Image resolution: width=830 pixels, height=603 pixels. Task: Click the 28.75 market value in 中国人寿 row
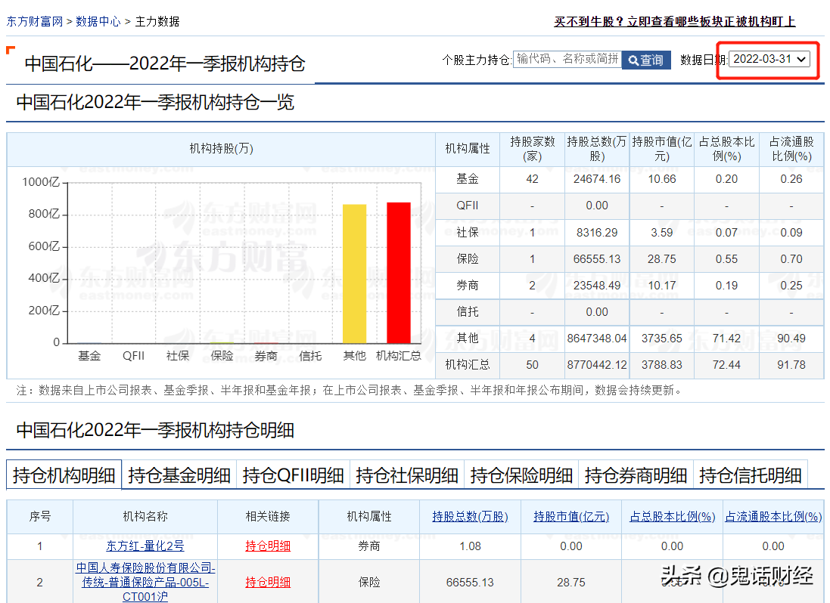[x=571, y=583]
